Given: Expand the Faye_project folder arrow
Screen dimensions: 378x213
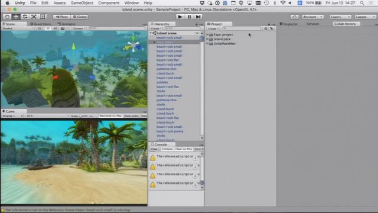Looking at the screenshot, I should 207,35.
